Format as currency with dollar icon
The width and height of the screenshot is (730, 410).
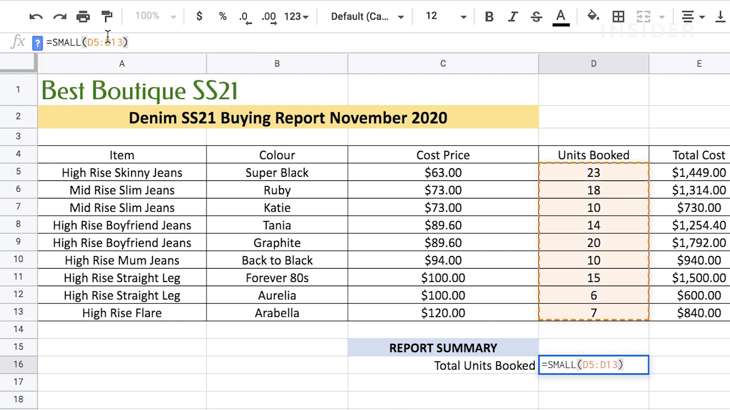pyautogui.click(x=199, y=16)
